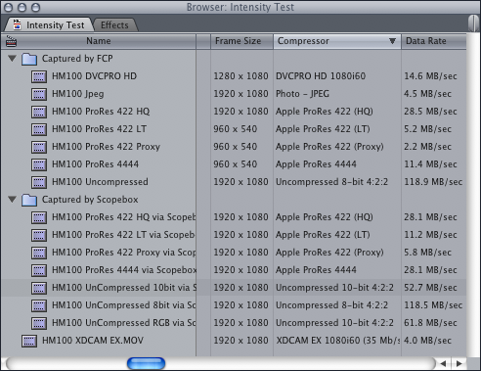
Task: Click the HM100 UnCompressed RGB clip icon
Action: pos(39,323)
